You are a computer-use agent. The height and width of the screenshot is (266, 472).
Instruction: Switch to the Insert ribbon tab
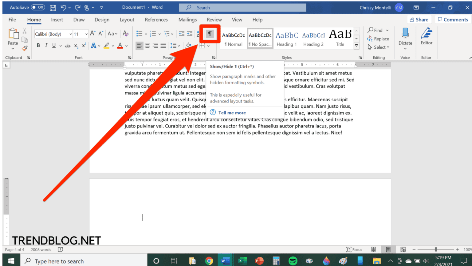pyautogui.click(x=57, y=19)
